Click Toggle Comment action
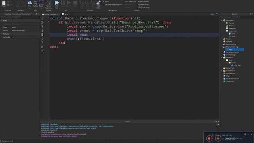The height and width of the screenshot is (143, 254). point(144,2)
